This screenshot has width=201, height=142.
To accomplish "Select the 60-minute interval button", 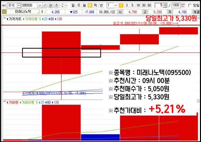I will click(x=149, y=5).
